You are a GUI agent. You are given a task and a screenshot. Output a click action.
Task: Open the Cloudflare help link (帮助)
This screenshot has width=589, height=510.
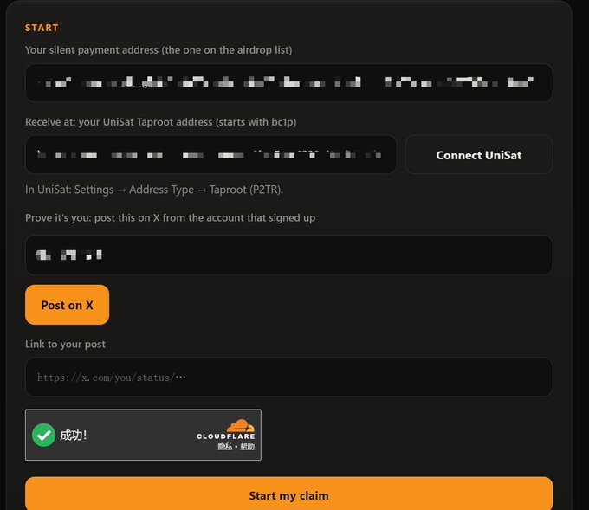tap(247, 447)
